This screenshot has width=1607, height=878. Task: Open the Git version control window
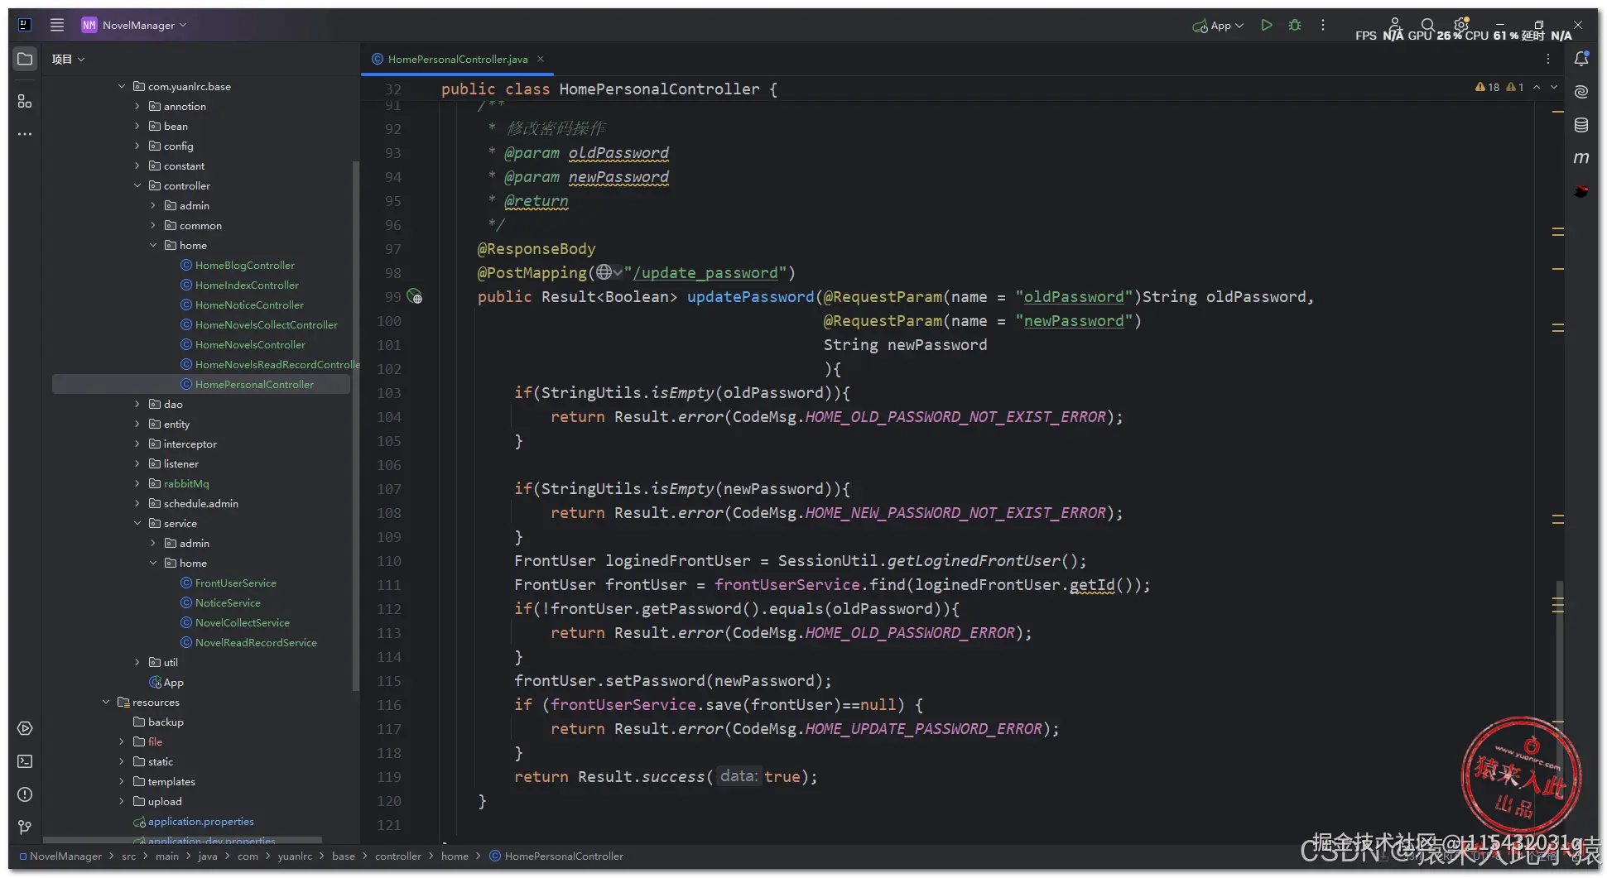(x=25, y=828)
